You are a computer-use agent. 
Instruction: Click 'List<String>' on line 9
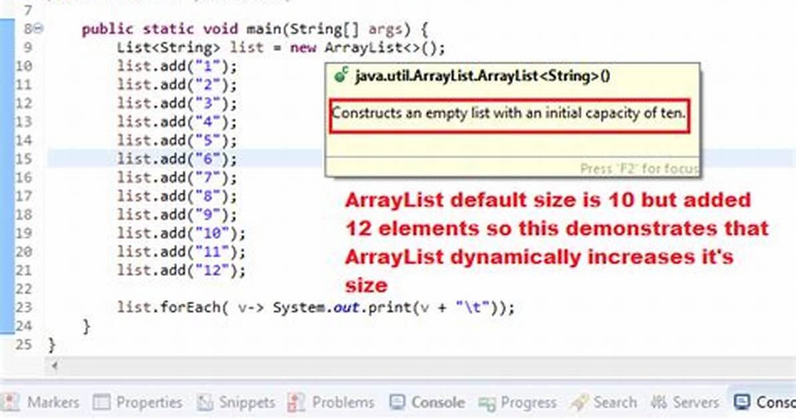click(168, 48)
